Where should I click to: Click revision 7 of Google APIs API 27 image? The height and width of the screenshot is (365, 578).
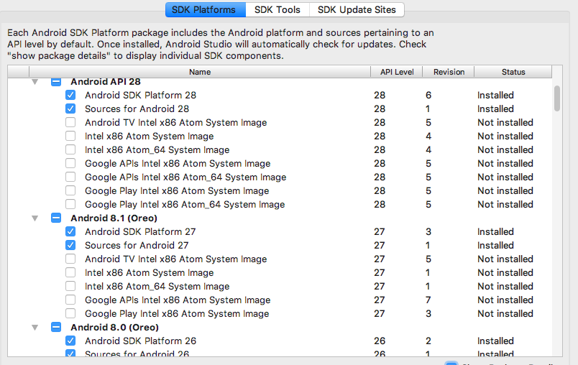pos(428,300)
